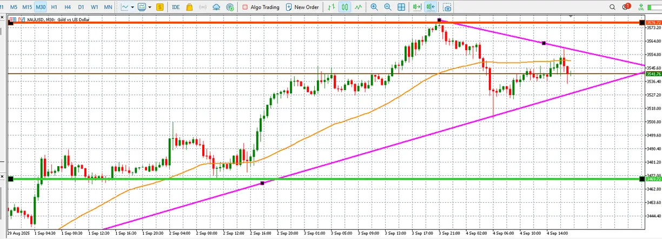Toggle auto scroll to chart end
Screen dimensions: 662x239
tap(416, 7)
